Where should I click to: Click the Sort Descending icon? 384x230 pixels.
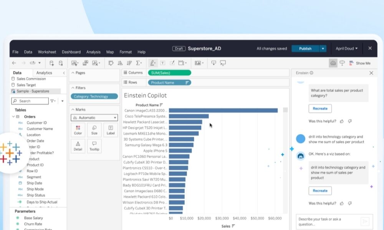(129, 63)
